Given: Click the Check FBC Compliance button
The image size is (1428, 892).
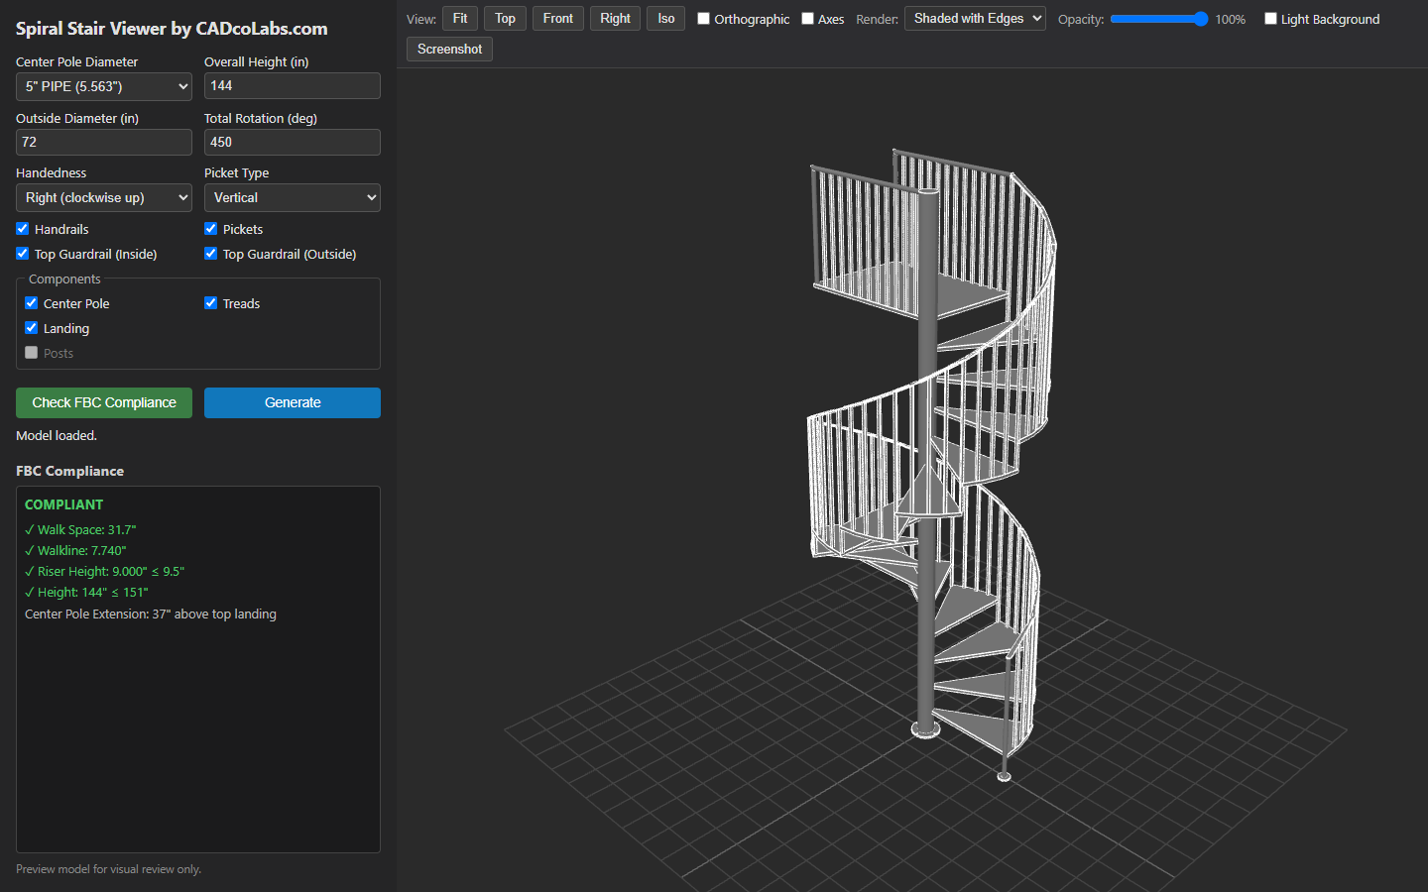Looking at the screenshot, I should (104, 402).
